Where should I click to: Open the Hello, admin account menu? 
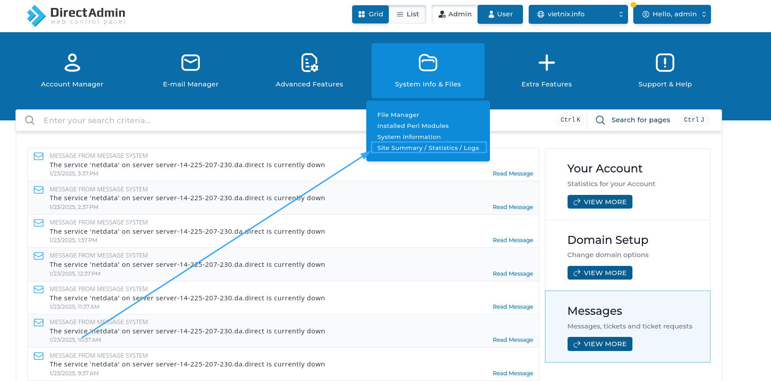point(672,14)
